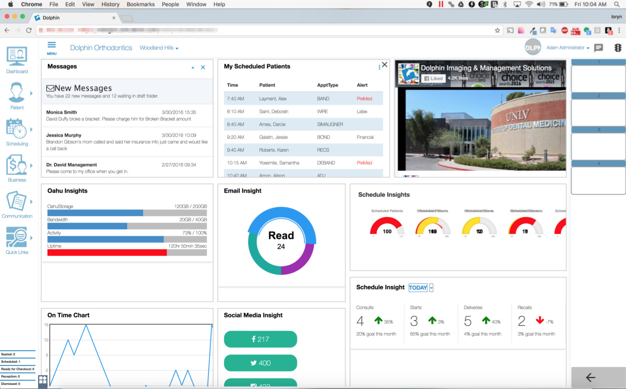Click the back arrow at bottom right
The width and height of the screenshot is (626, 389).
click(591, 377)
